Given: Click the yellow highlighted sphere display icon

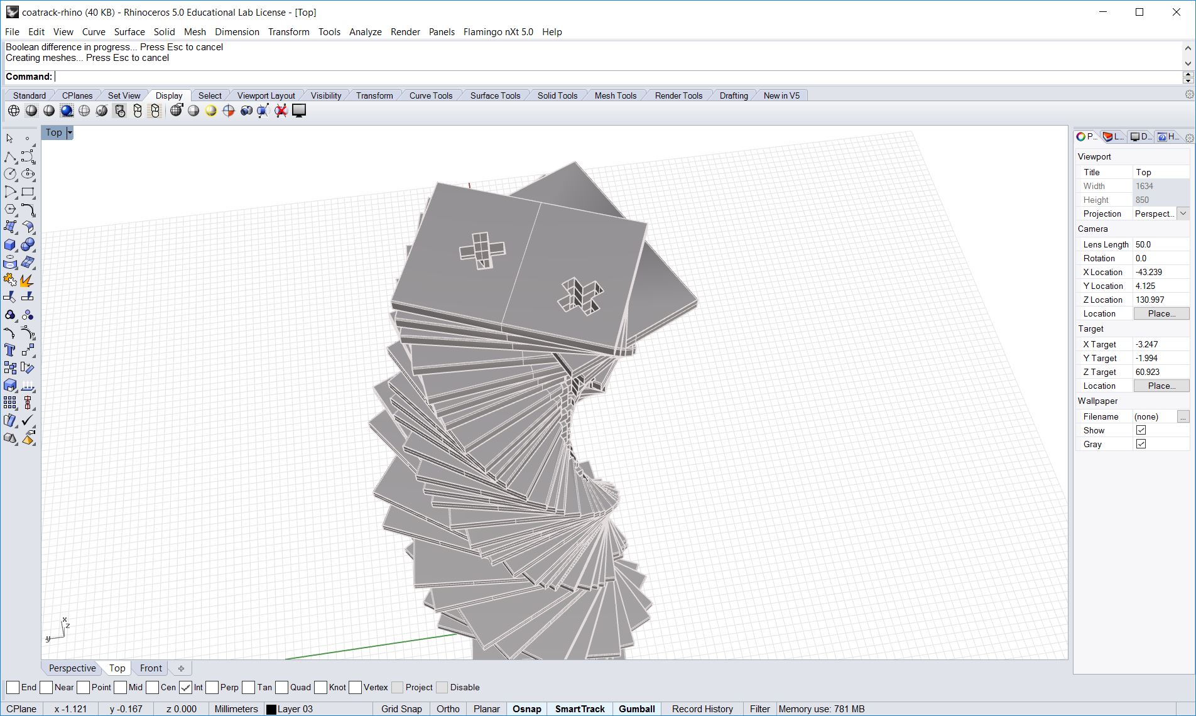Looking at the screenshot, I should 211,111.
